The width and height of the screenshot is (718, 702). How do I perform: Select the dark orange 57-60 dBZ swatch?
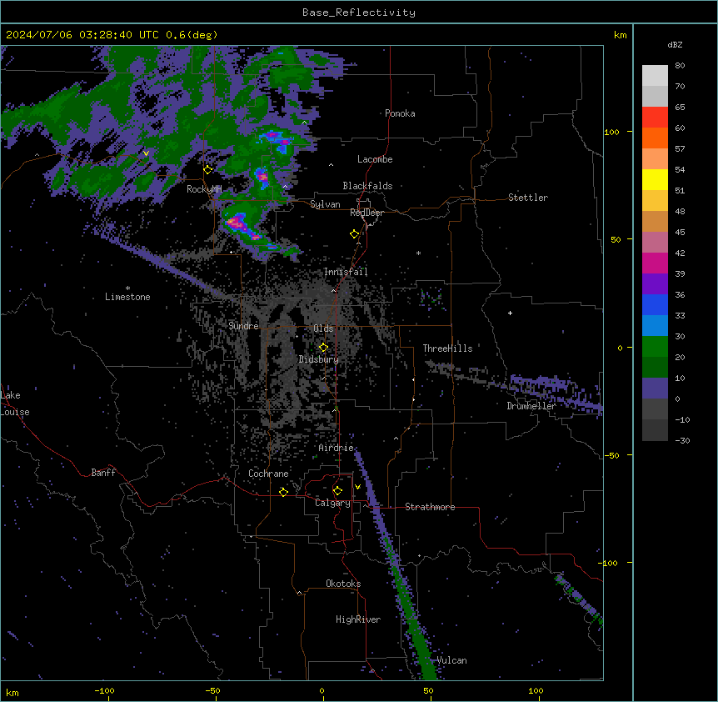click(655, 138)
